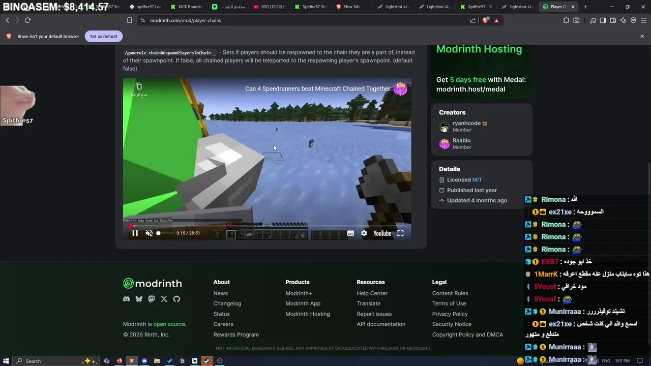
Task: Open the share page icon in address bar
Action: tap(473, 20)
